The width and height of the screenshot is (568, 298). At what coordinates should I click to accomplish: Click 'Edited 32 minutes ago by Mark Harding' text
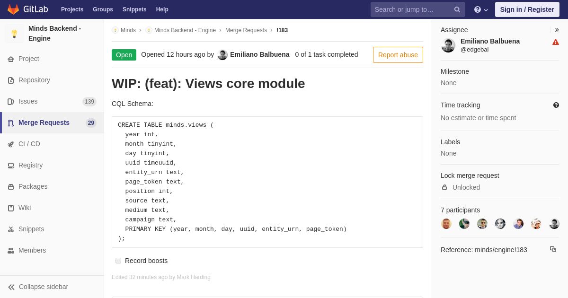pyautogui.click(x=161, y=277)
